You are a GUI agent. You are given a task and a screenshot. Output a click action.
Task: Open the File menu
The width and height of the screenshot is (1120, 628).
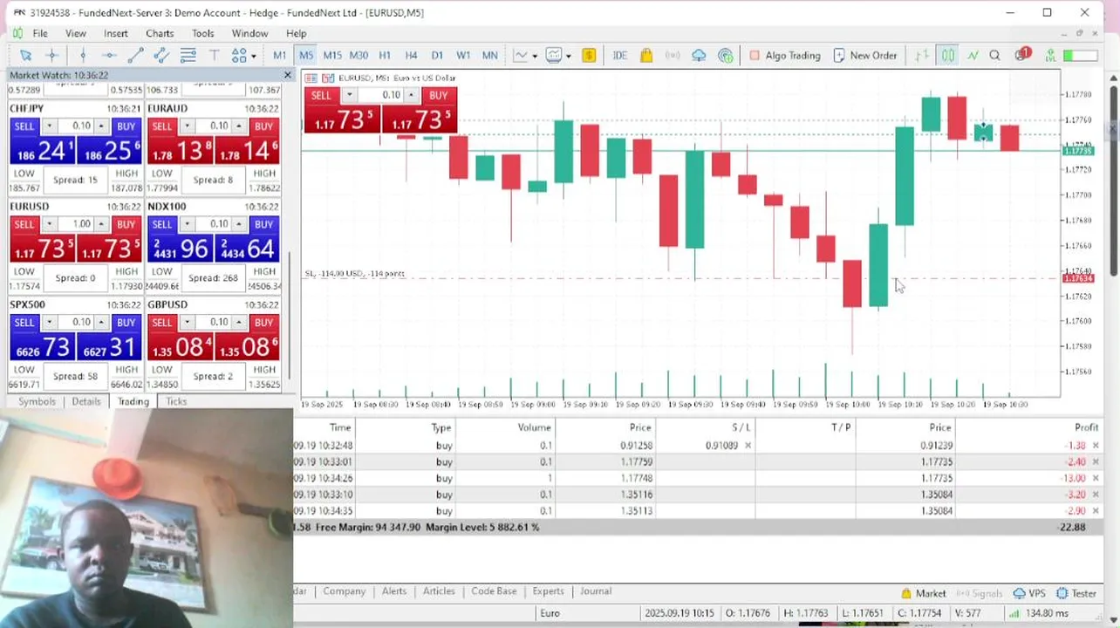(40, 33)
